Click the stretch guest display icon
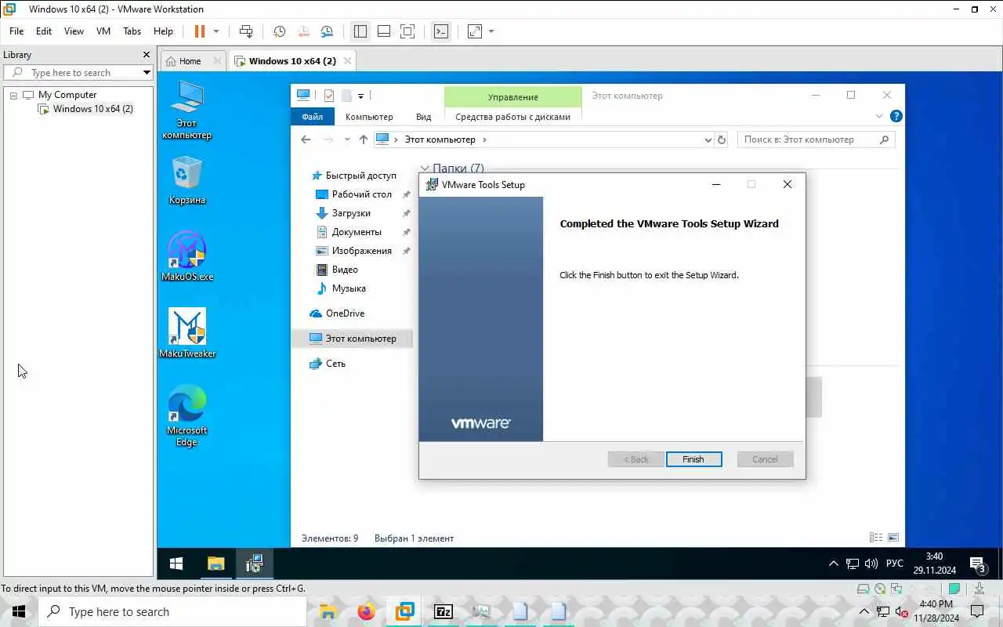Screen dimensions: 1003x627 (x=475, y=31)
